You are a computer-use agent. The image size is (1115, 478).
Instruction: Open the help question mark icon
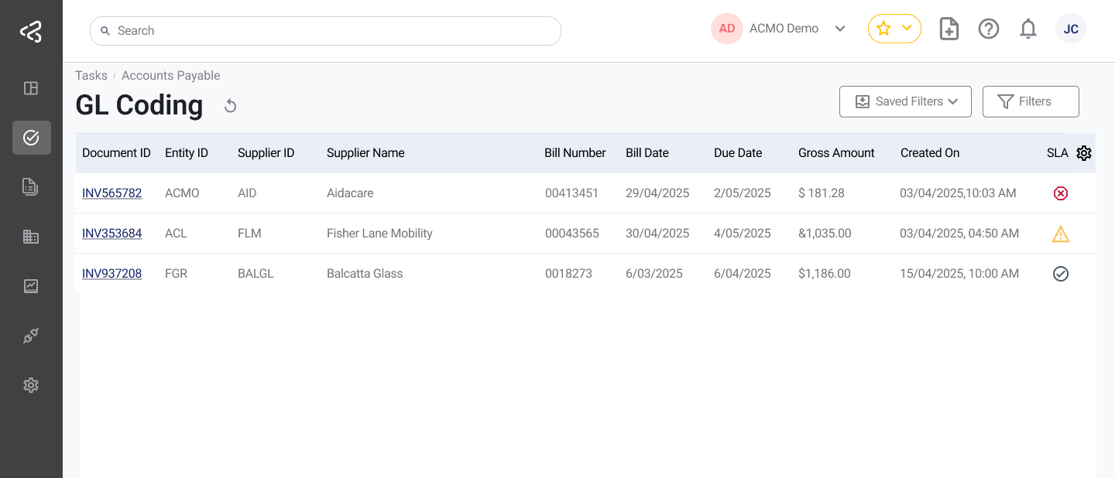click(988, 29)
